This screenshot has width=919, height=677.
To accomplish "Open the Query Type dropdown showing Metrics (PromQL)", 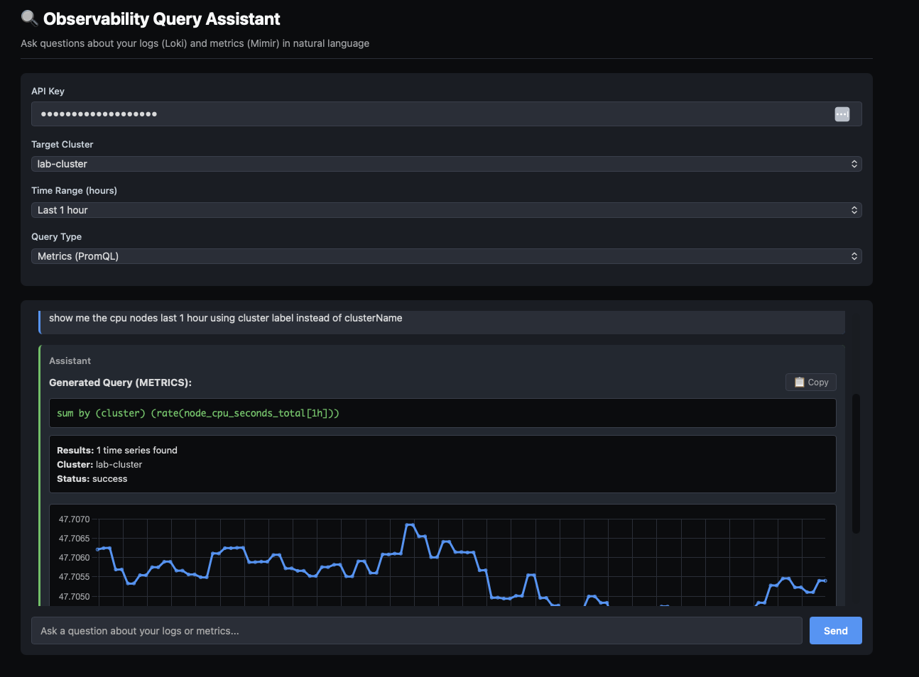I will (446, 256).
